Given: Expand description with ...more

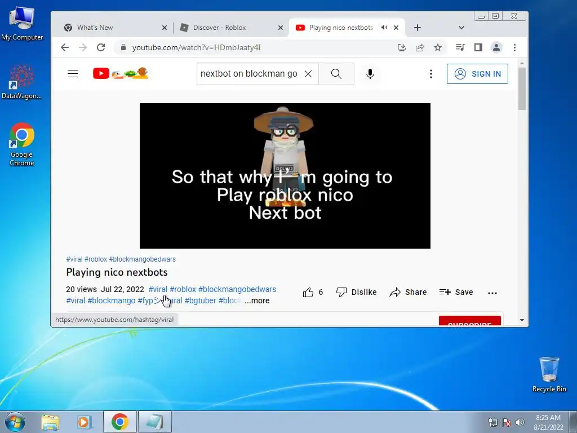Looking at the screenshot, I should [x=257, y=301].
